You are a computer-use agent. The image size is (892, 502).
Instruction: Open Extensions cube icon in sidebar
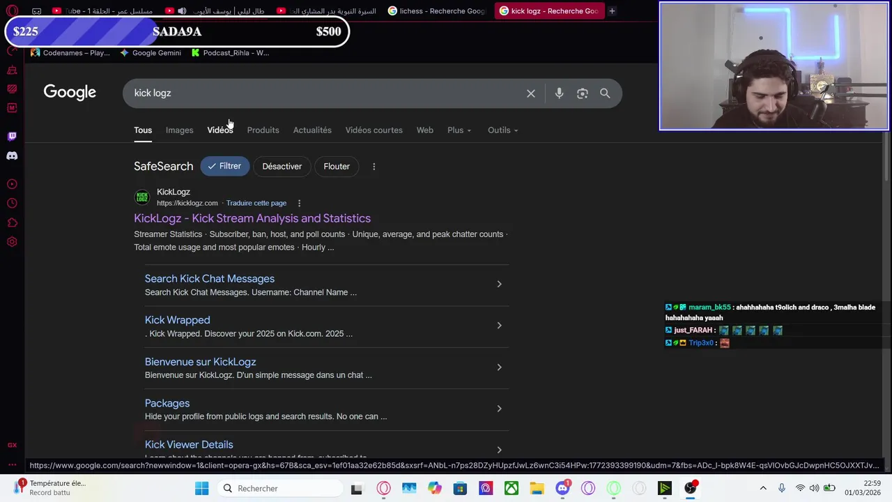pyautogui.click(x=12, y=223)
